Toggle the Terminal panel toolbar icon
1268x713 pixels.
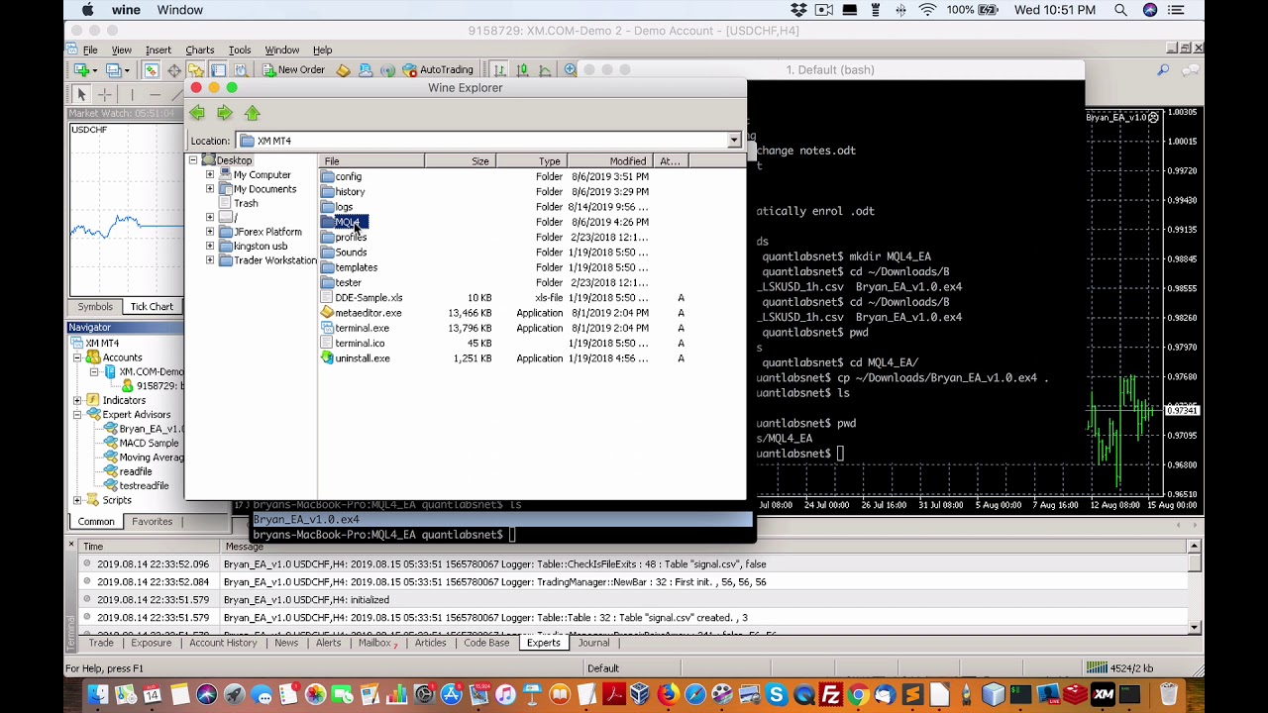(x=217, y=70)
